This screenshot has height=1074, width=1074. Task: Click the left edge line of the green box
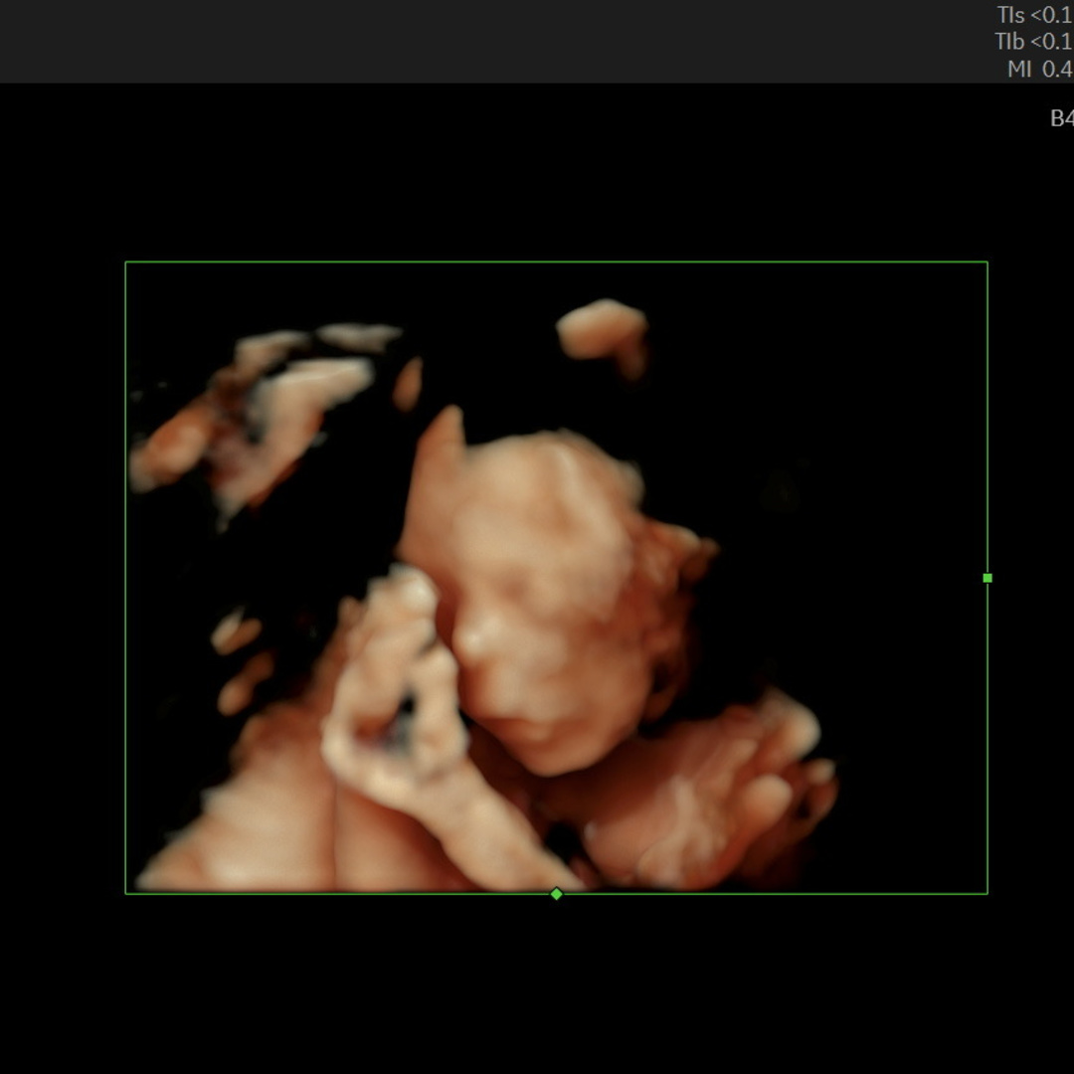[126, 577]
